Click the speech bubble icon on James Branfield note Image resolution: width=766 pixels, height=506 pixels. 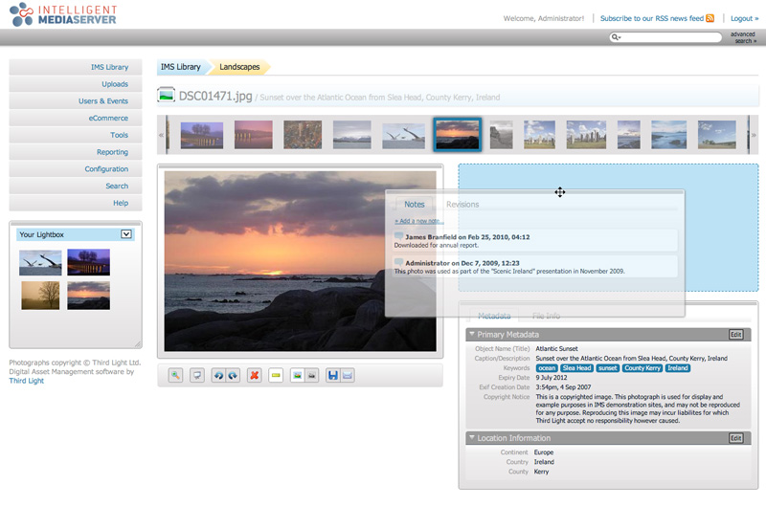pyautogui.click(x=398, y=236)
